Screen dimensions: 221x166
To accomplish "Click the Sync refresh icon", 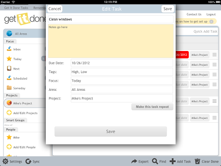I will (28, 161).
